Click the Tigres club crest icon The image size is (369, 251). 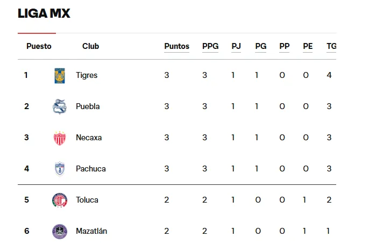59,75
